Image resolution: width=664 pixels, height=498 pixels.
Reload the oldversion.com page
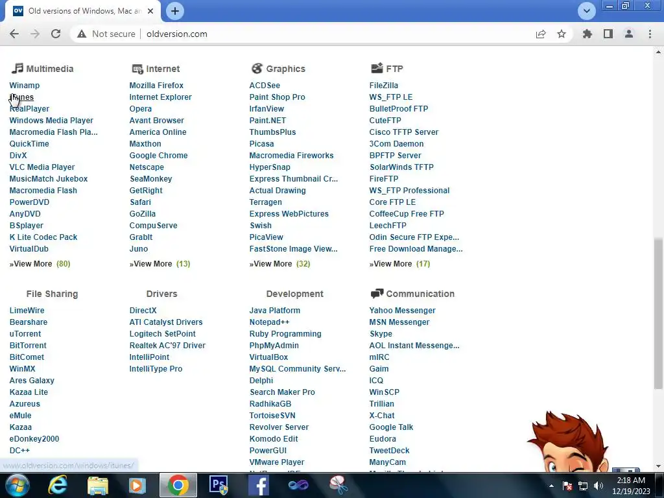pos(56,34)
